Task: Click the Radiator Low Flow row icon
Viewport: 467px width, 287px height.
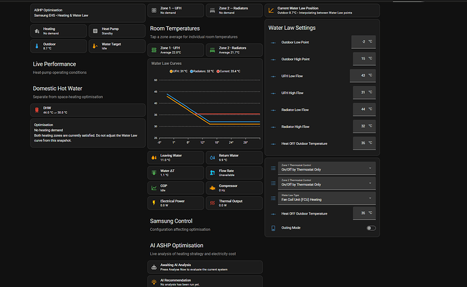Action: (x=273, y=110)
